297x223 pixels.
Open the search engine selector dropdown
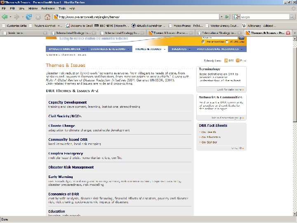click(x=236, y=17)
